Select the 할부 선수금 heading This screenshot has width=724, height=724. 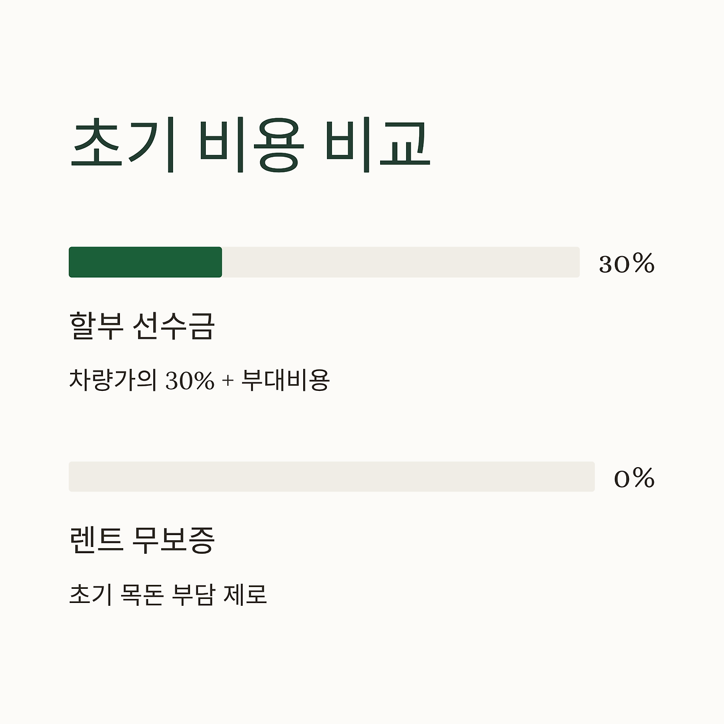[142, 326]
